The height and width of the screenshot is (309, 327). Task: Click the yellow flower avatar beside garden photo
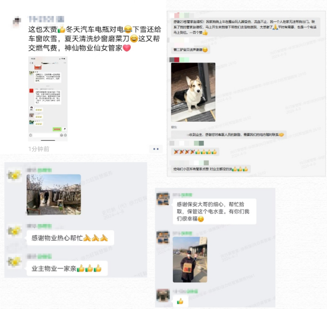[x=14, y=175]
